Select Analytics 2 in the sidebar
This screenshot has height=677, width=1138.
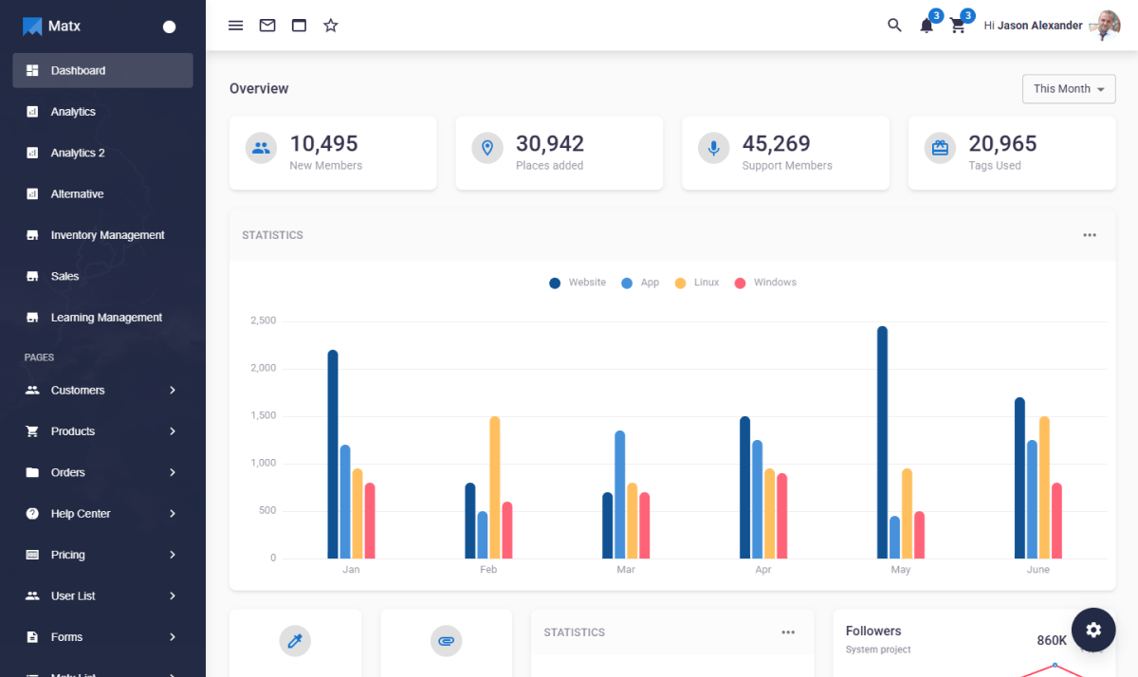tap(78, 153)
